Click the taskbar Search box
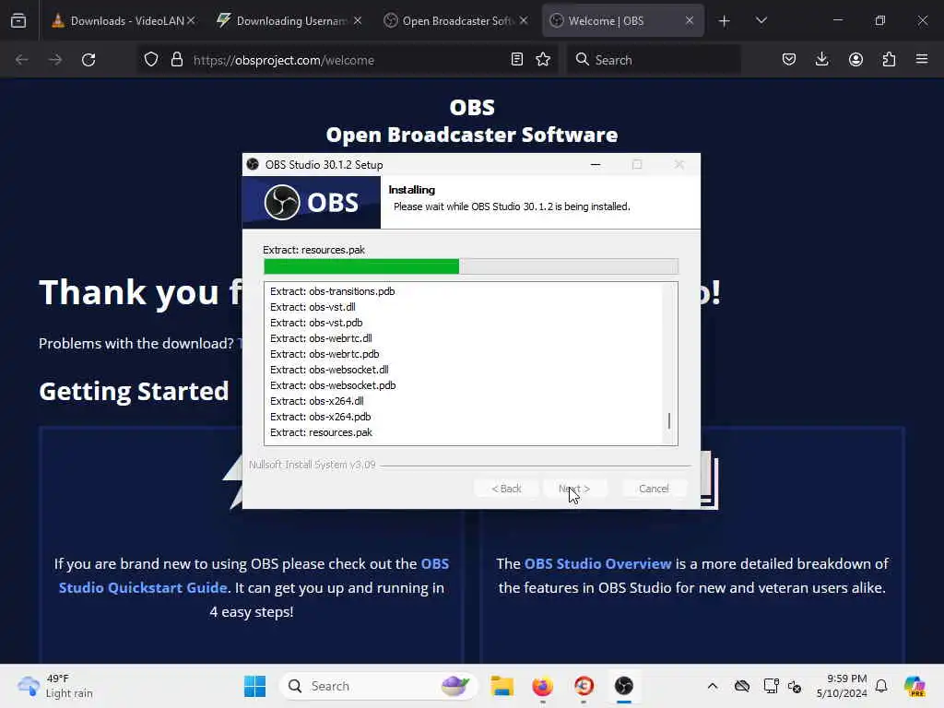Screen dimensions: 944x708 click(x=378, y=686)
